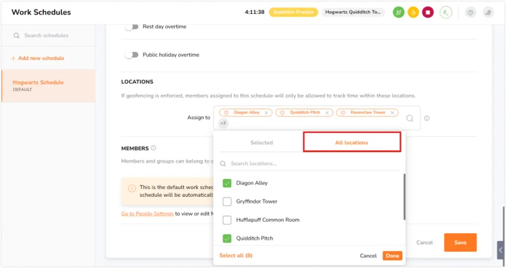Switch to the All locations tab
The image size is (506, 268).
click(352, 142)
